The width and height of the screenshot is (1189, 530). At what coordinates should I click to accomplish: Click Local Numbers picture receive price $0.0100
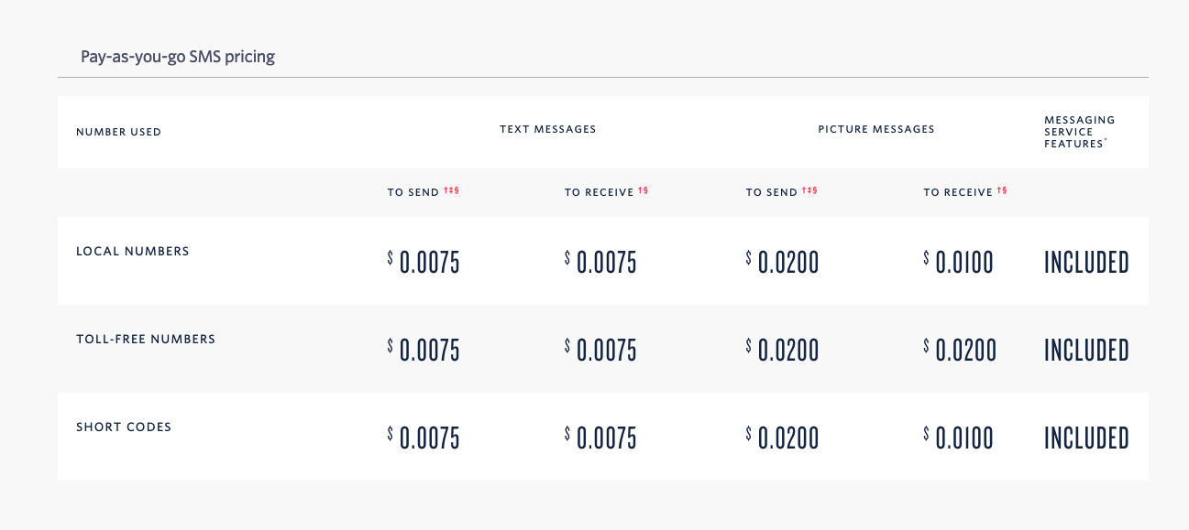click(x=959, y=262)
